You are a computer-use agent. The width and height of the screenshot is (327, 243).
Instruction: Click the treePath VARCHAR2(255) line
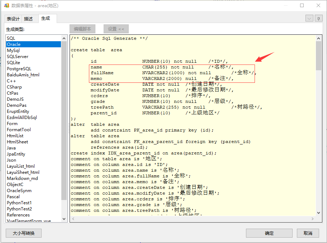[176, 107]
